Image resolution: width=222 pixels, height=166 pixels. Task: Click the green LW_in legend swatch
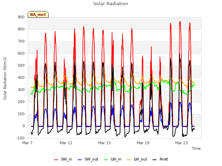click(106, 160)
